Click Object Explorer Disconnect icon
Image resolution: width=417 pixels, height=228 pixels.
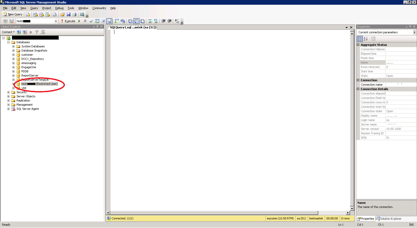tap(25, 32)
